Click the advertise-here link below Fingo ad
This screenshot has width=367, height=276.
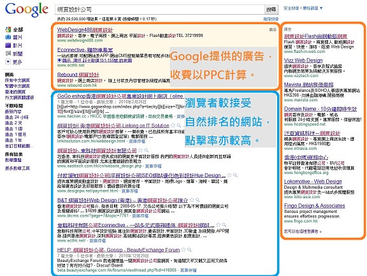click(x=303, y=231)
